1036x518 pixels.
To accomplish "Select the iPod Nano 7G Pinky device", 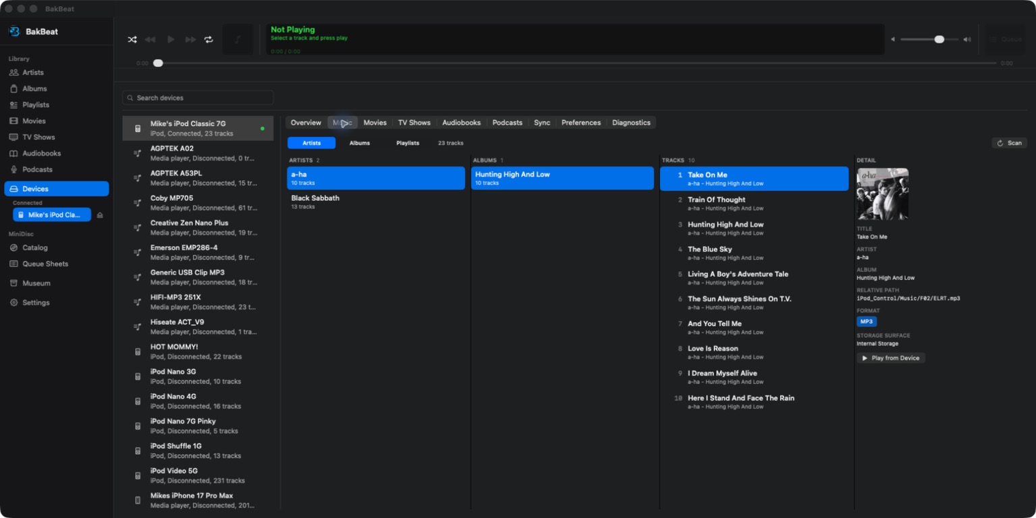I will pyautogui.click(x=198, y=426).
